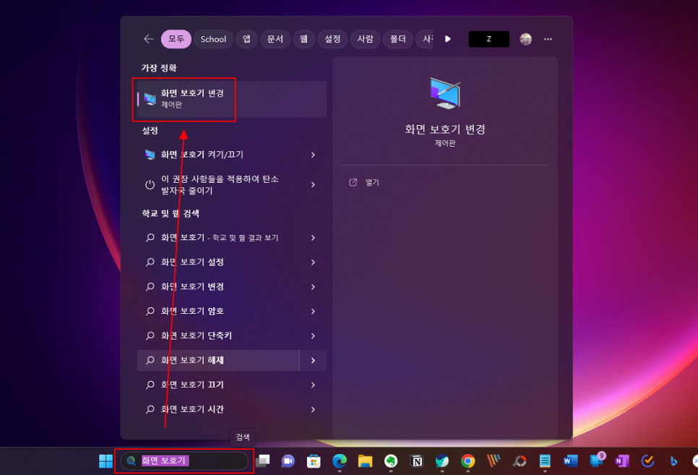The height and width of the screenshot is (475, 698).
Task: Switch to the 웹 filter tab
Action: tap(303, 39)
